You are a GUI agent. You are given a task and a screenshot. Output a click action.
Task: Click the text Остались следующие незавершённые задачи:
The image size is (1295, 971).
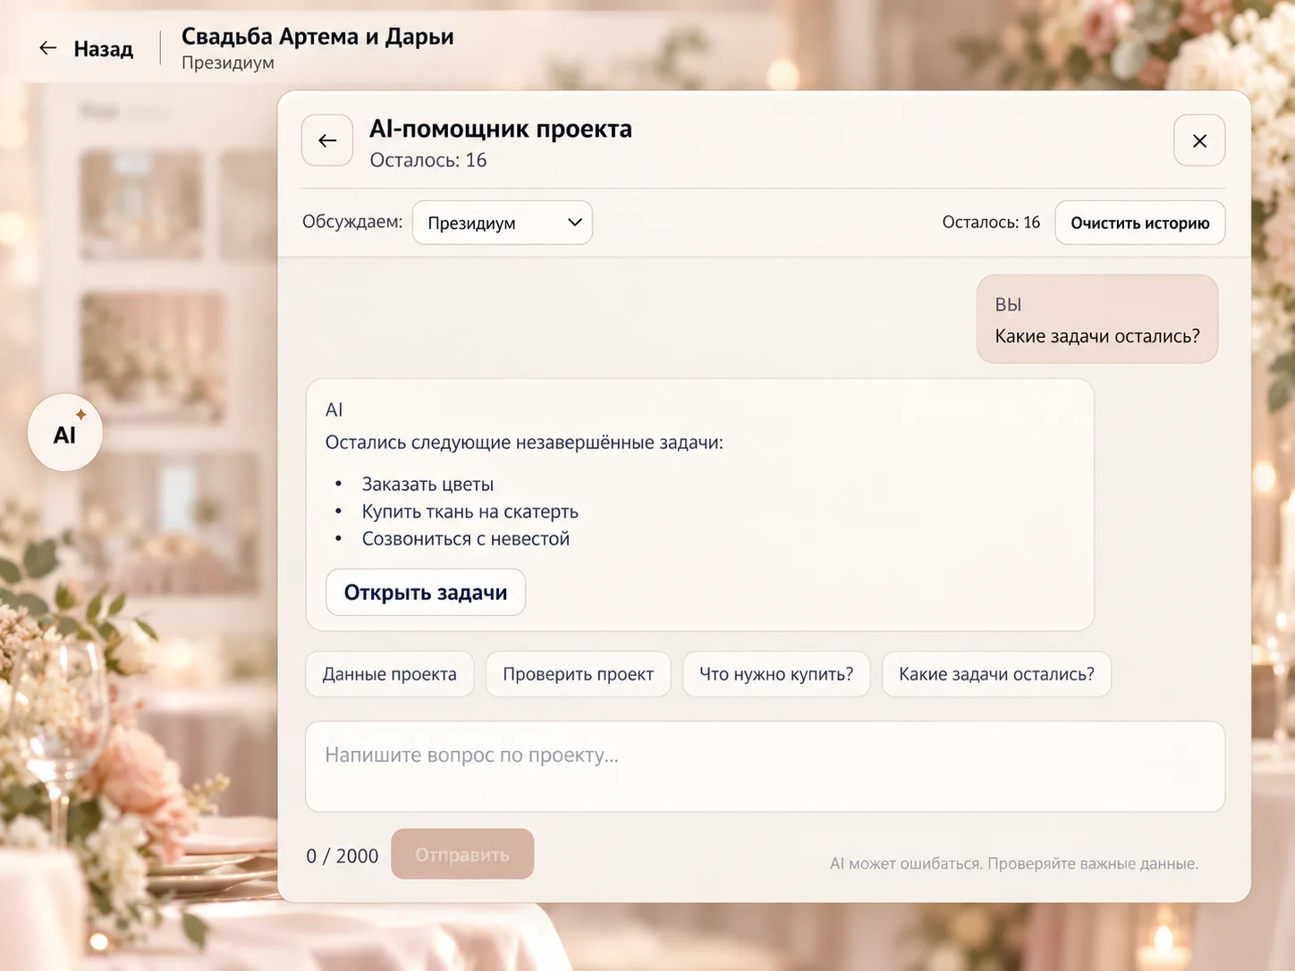524,443
